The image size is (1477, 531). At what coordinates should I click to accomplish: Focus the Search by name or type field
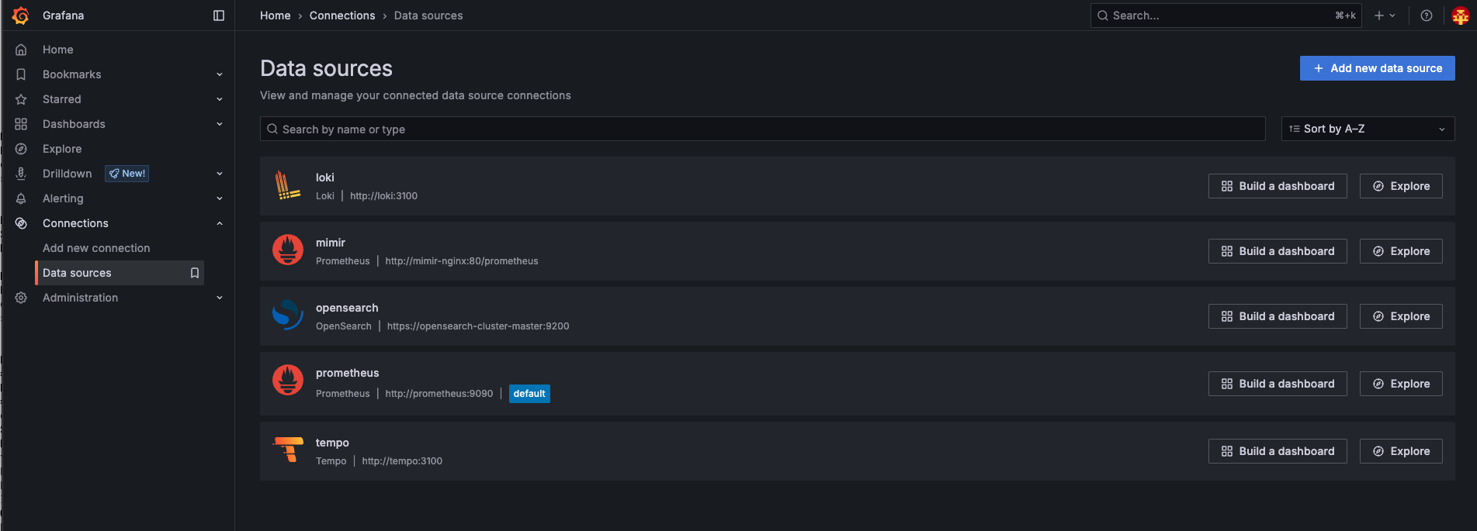click(x=763, y=129)
